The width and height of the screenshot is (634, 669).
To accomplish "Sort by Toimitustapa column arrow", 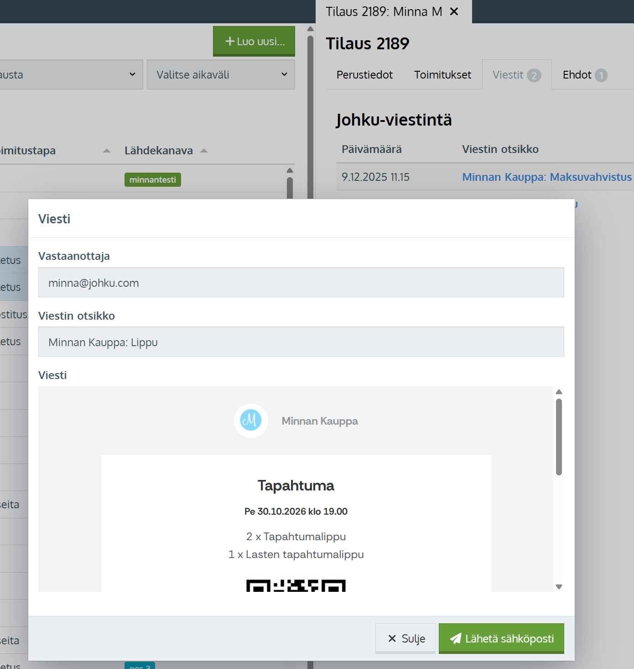I will (107, 151).
